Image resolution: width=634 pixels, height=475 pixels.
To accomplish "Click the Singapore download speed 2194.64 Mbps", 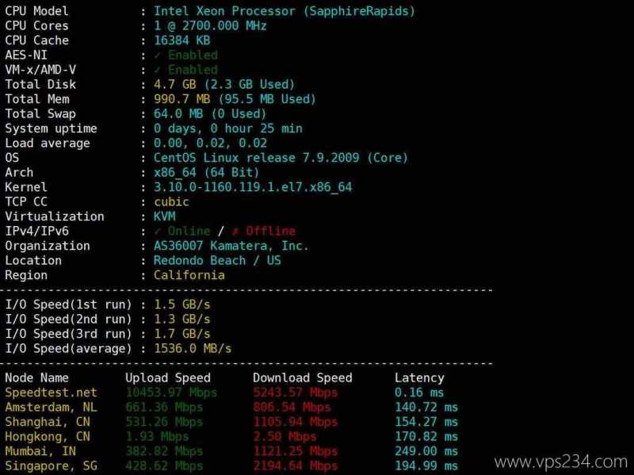I will click(x=295, y=465).
